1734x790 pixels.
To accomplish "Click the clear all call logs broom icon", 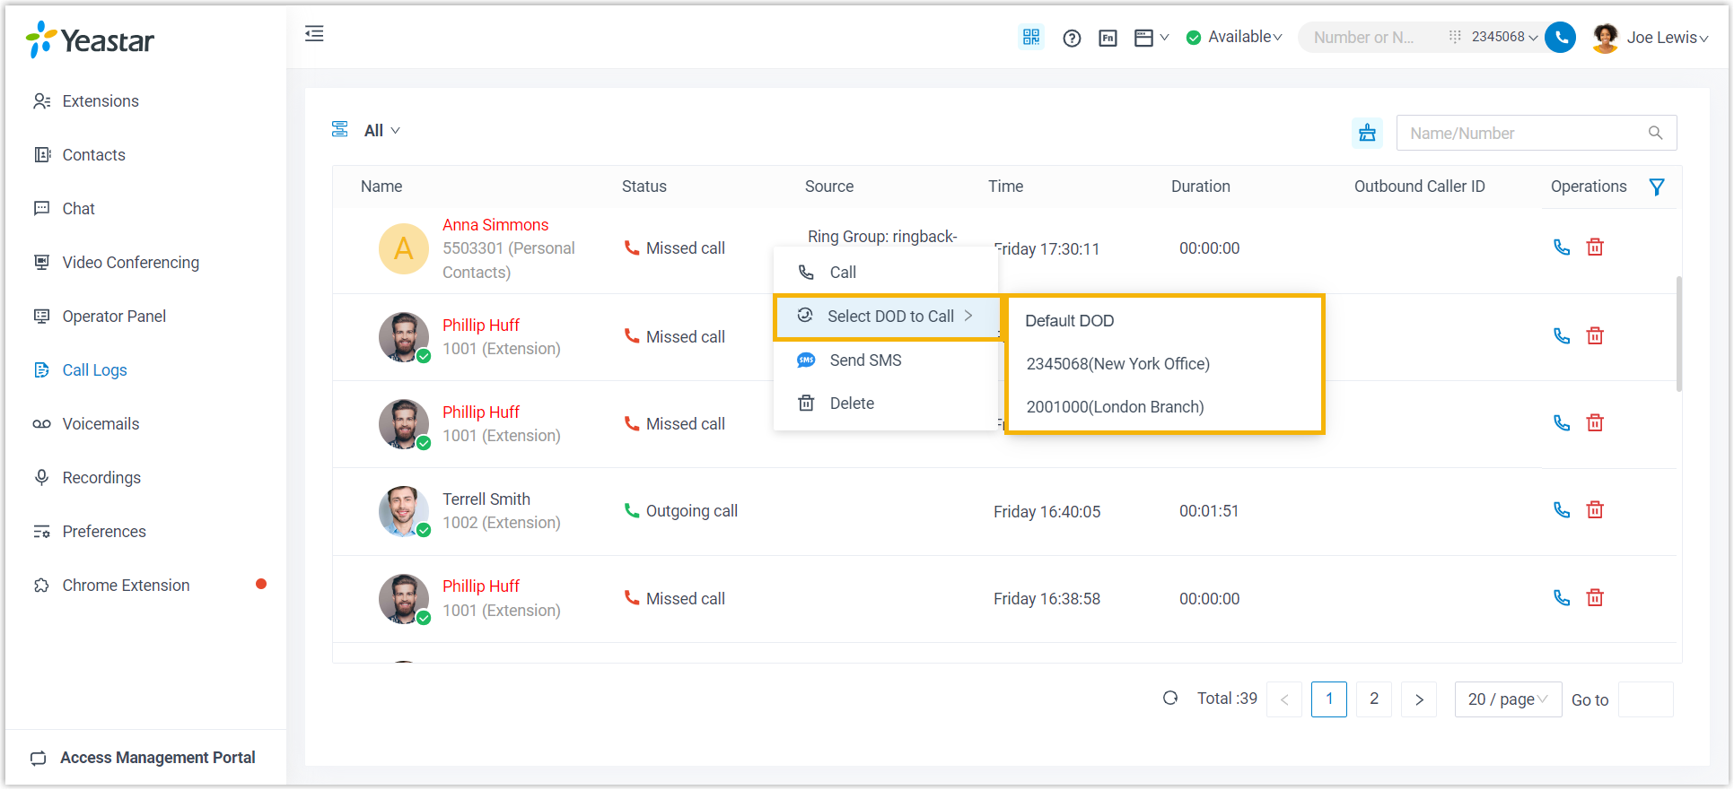I will (1367, 133).
